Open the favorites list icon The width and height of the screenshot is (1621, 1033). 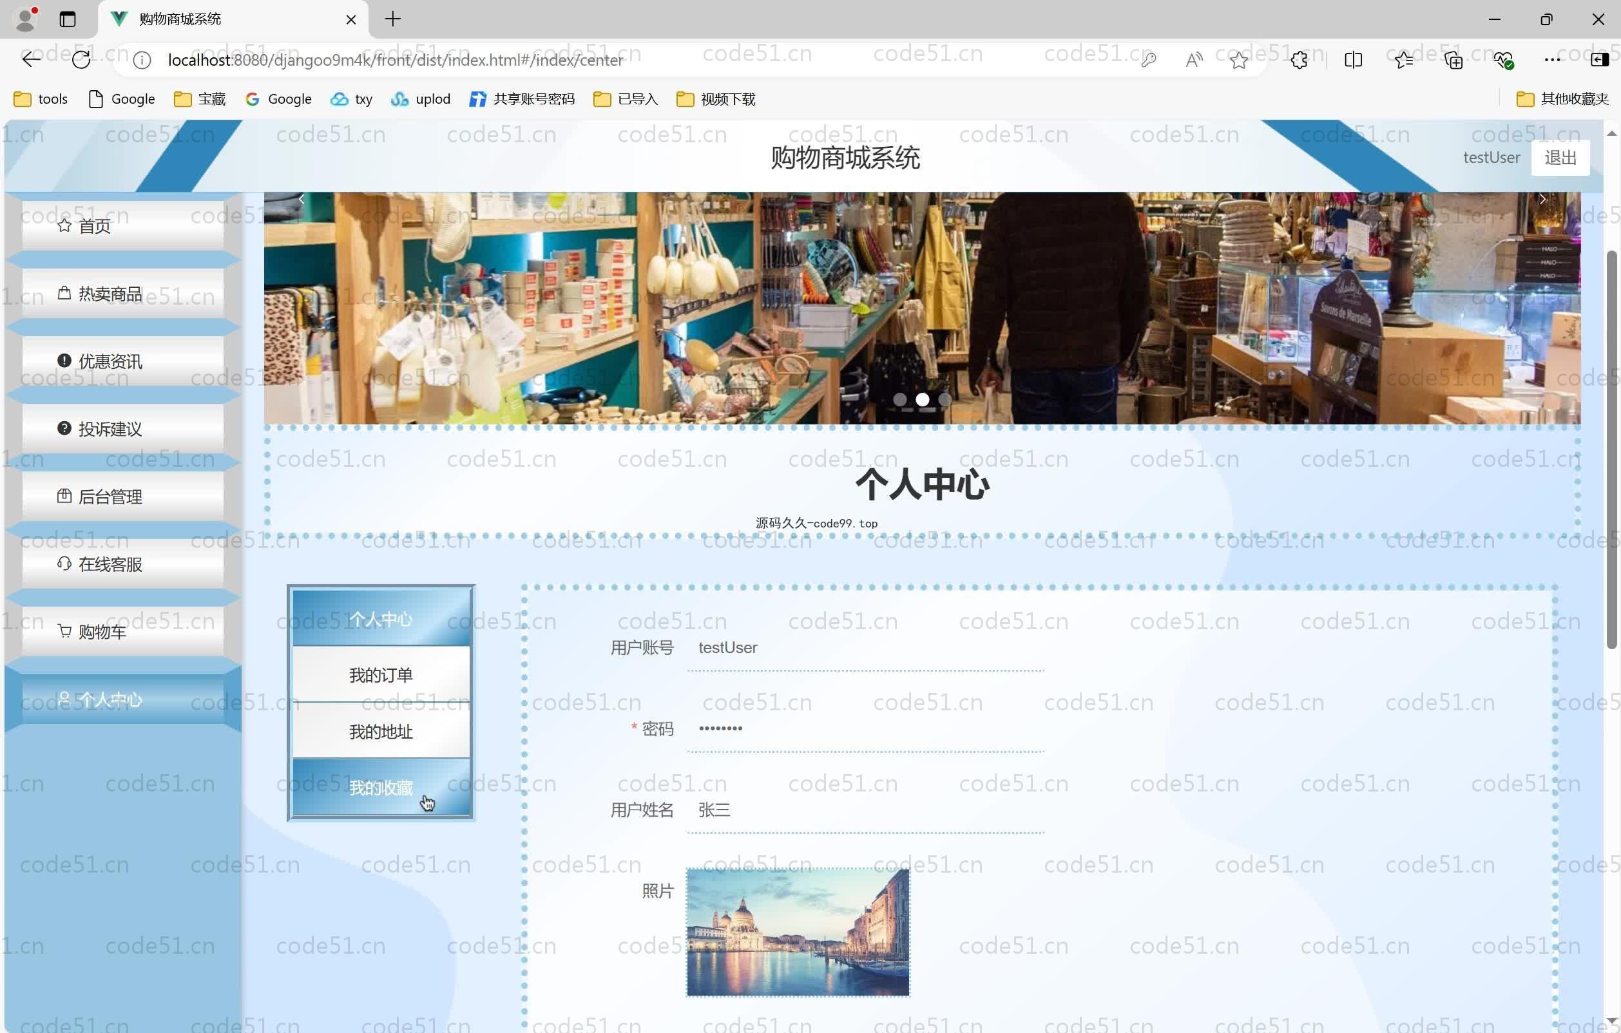[1403, 61]
